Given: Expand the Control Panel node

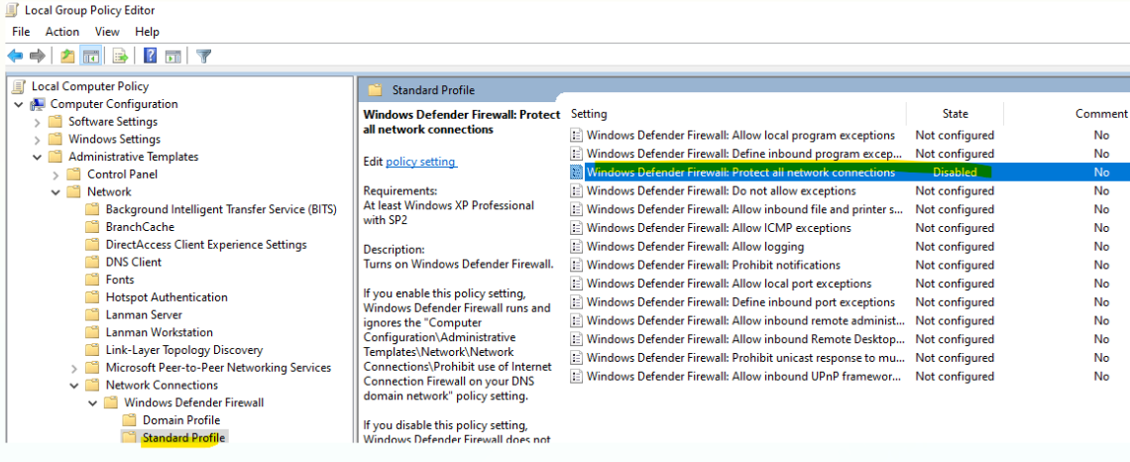Looking at the screenshot, I should tap(56, 174).
